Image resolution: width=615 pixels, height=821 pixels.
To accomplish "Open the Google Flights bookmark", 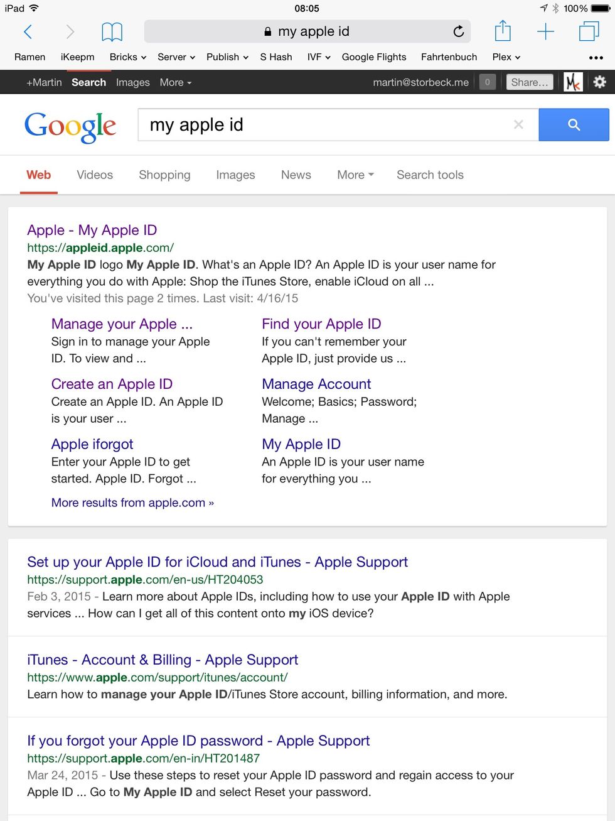I will [374, 57].
